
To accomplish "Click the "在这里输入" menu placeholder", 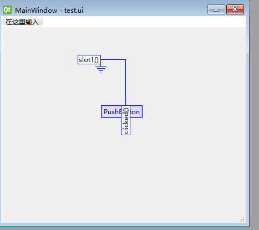I will pyautogui.click(x=22, y=22).
